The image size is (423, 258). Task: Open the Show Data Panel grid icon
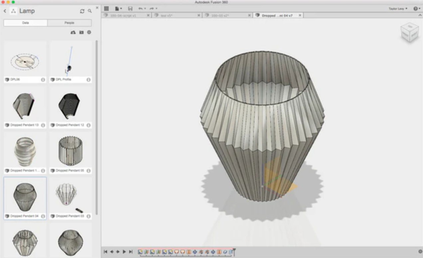106,9
